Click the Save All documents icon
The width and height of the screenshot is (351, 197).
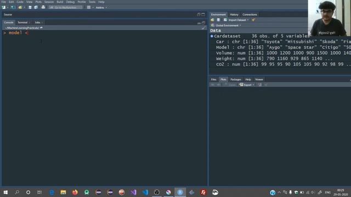tap(36, 7)
